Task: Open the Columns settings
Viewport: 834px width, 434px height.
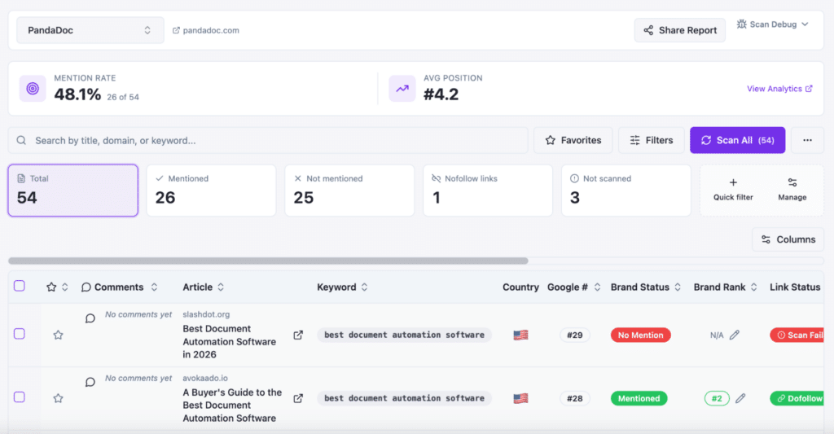Action: click(788, 239)
